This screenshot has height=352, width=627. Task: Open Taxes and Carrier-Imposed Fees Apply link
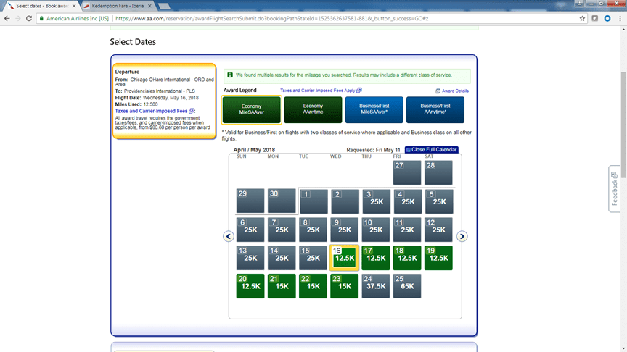point(321,91)
